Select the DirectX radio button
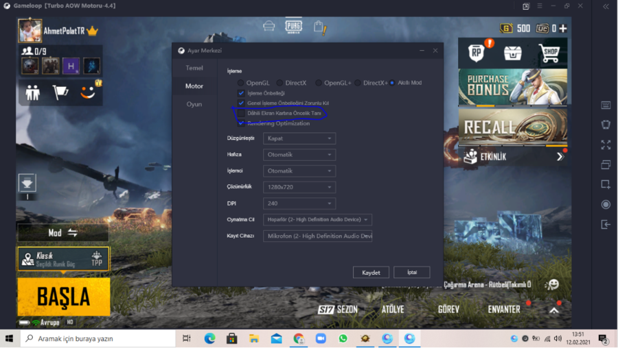This screenshot has height=348, width=618. [x=279, y=83]
